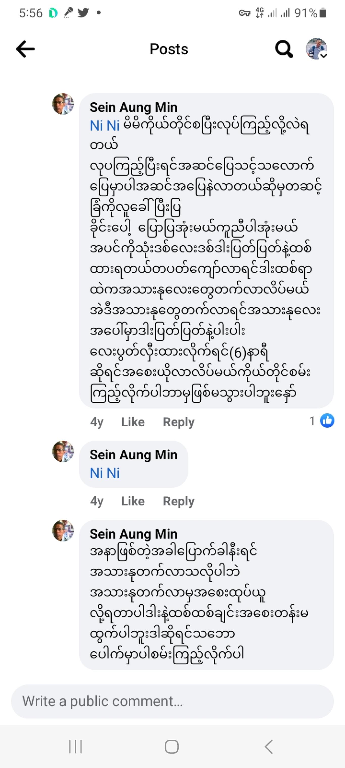Viewport: 345px width, 768px height.
Task: Open Sein Aung Min's name on the third comment
Action: 134,534
